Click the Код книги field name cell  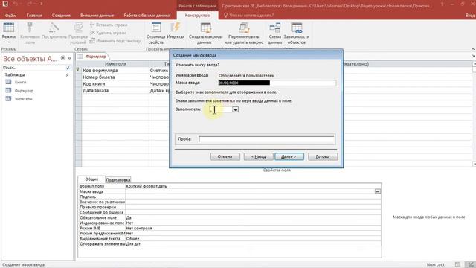(115, 84)
